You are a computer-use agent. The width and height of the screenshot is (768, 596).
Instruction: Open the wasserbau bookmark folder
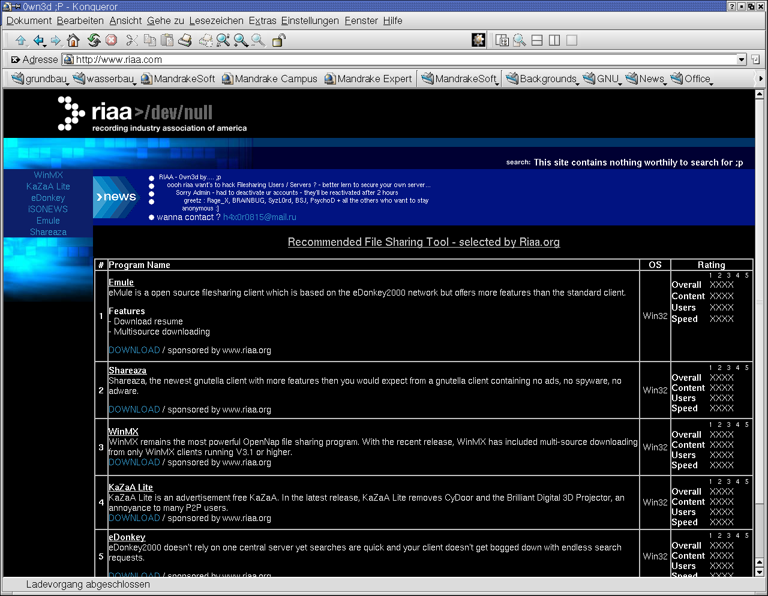(x=104, y=79)
